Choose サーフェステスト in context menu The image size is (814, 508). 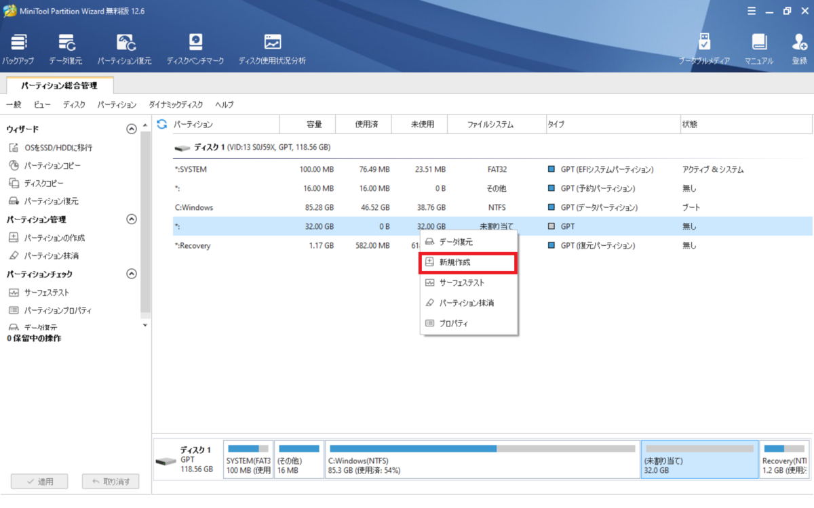469,282
